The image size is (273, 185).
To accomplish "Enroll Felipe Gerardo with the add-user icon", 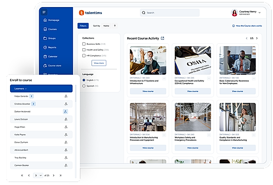I will (66, 96).
